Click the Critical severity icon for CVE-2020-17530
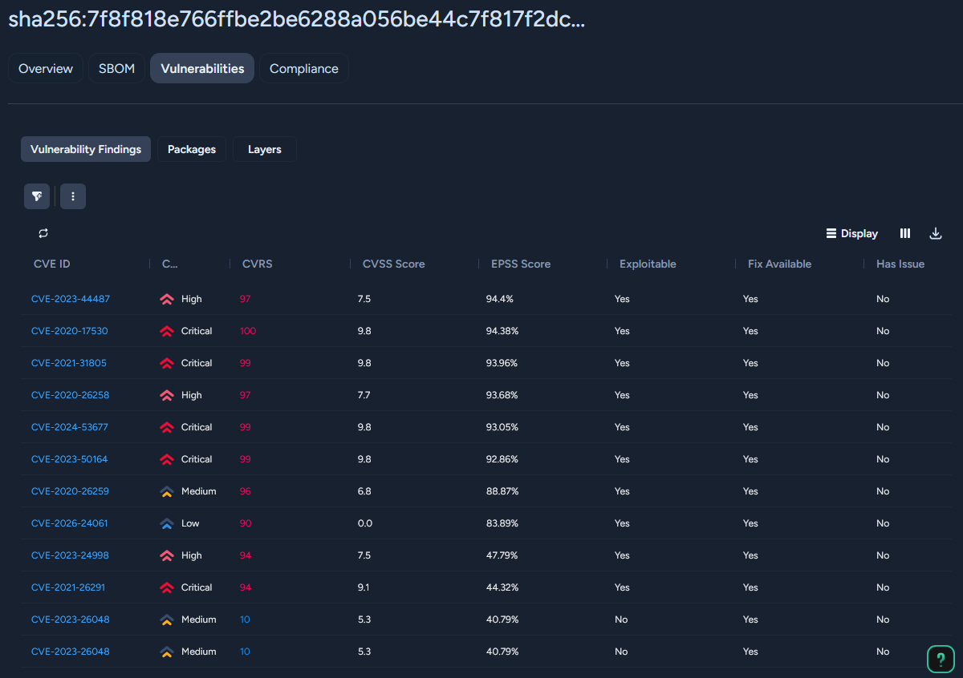 [167, 331]
